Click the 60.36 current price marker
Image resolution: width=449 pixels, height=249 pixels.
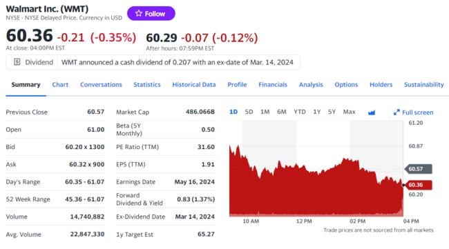point(419,185)
